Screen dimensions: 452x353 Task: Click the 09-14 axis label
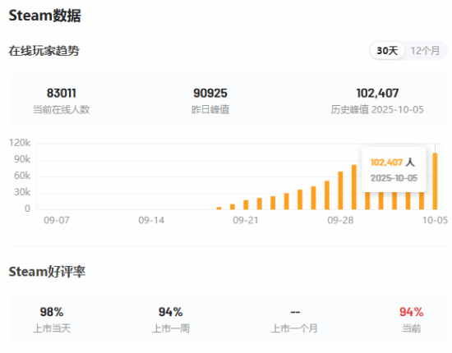151,220
